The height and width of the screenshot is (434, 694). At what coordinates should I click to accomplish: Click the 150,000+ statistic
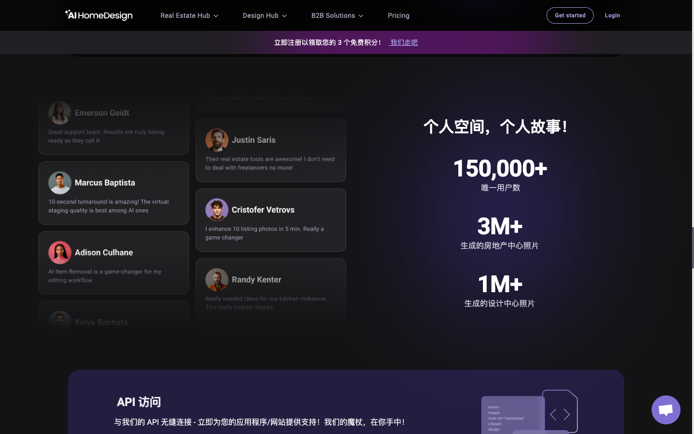(500, 168)
